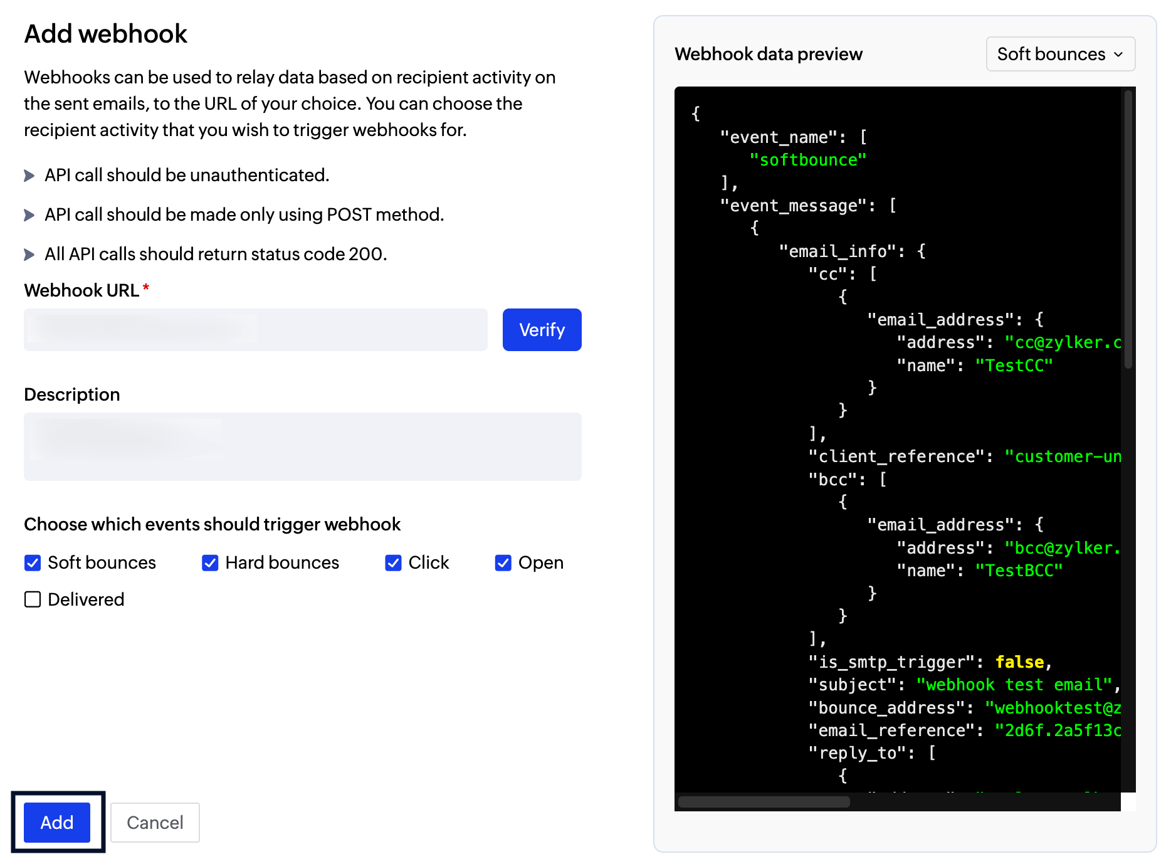Click the "TestCC" name value
Viewport: 1171px width, 864px height.
1014,366
